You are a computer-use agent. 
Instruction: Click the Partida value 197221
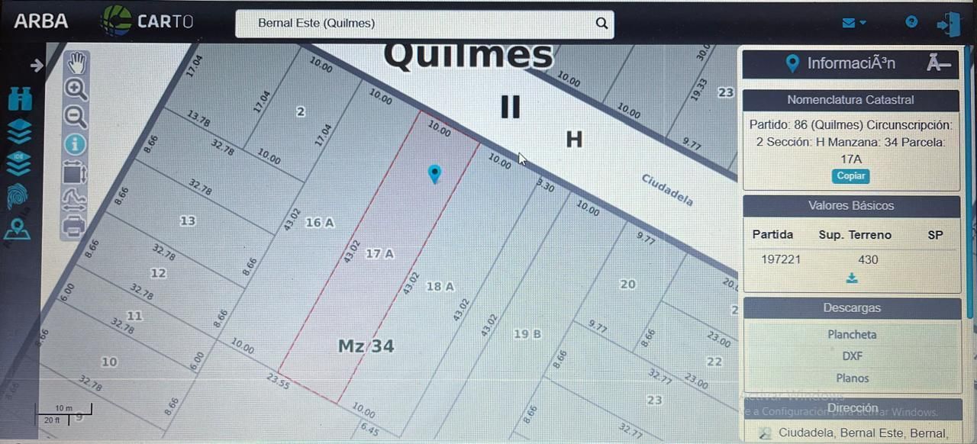point(781,259)
